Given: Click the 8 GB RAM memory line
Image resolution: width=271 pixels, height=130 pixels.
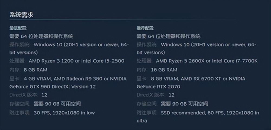Looking at the screenshot, I should 28,70.
